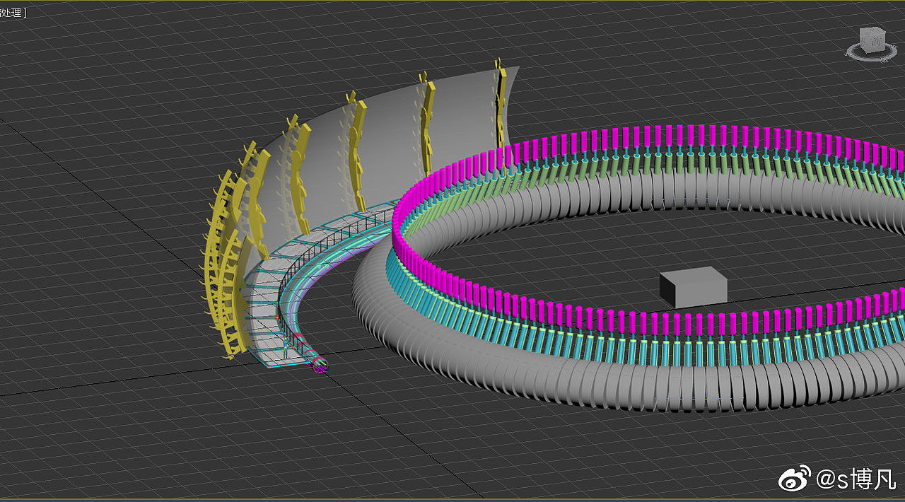Image resolution: width=905 pixels, height=502 pixels.
Task: Select the gray box inside the ring
Action: [x=693, y=286]
